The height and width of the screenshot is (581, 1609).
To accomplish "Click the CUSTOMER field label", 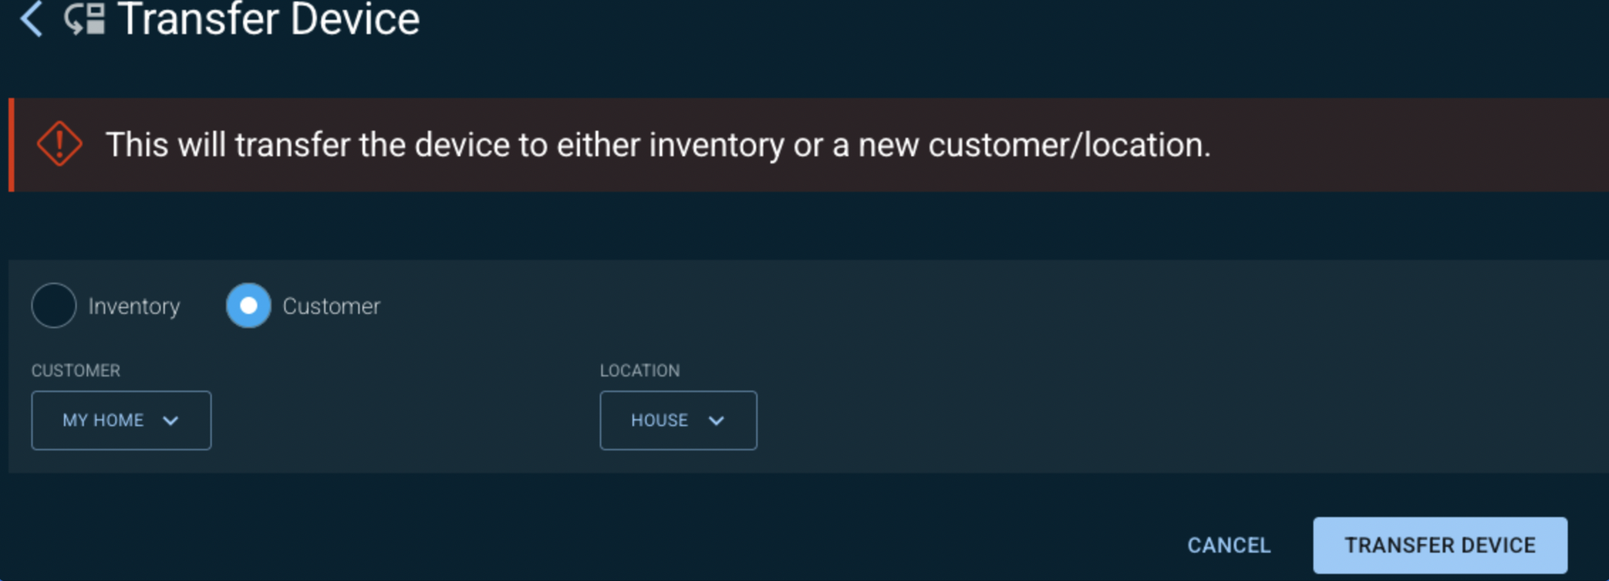I will tap(75, 370).
